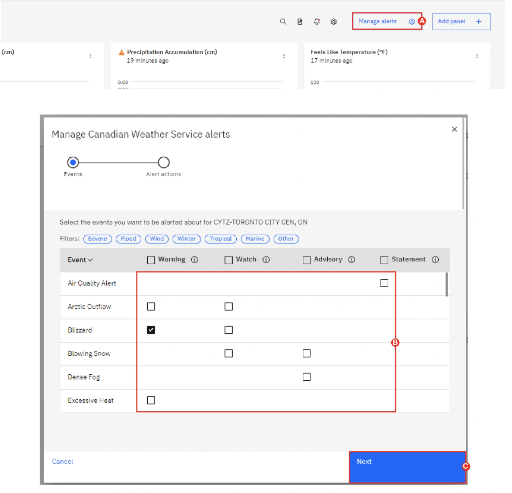Check Arctic Outflow warning checkbox

pos(151,307)
